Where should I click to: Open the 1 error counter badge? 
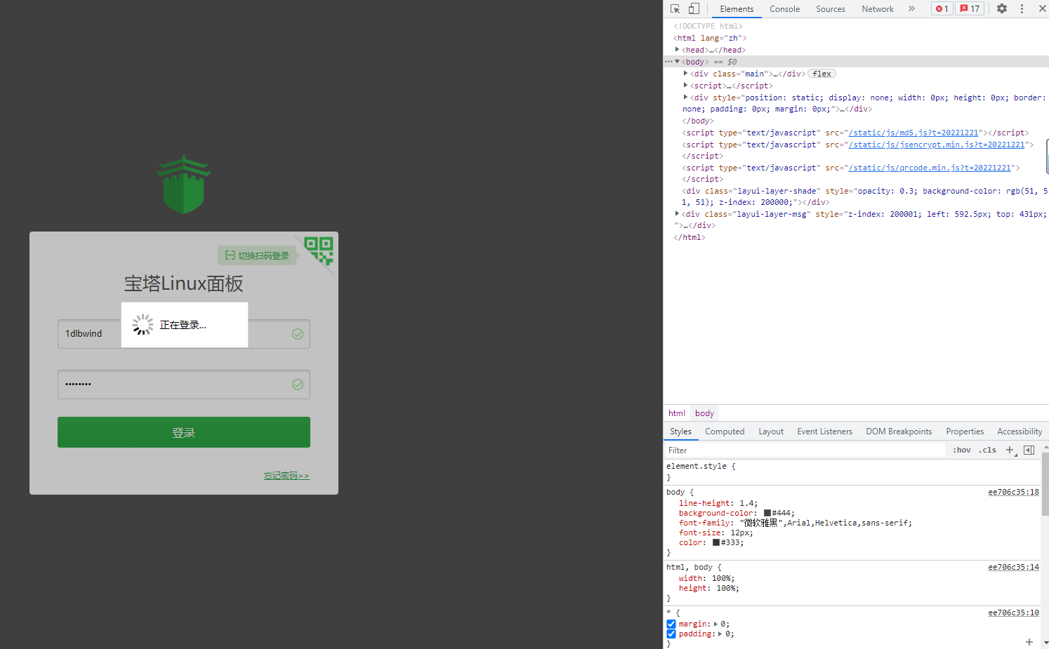pyautogui.click(x=942, y=9)
